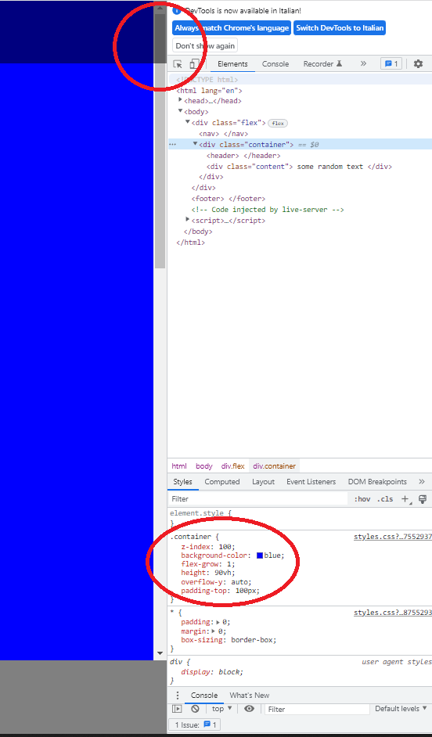Open styles.css link for universal rule
Screen dimensions: 432x737
(393, 613)
